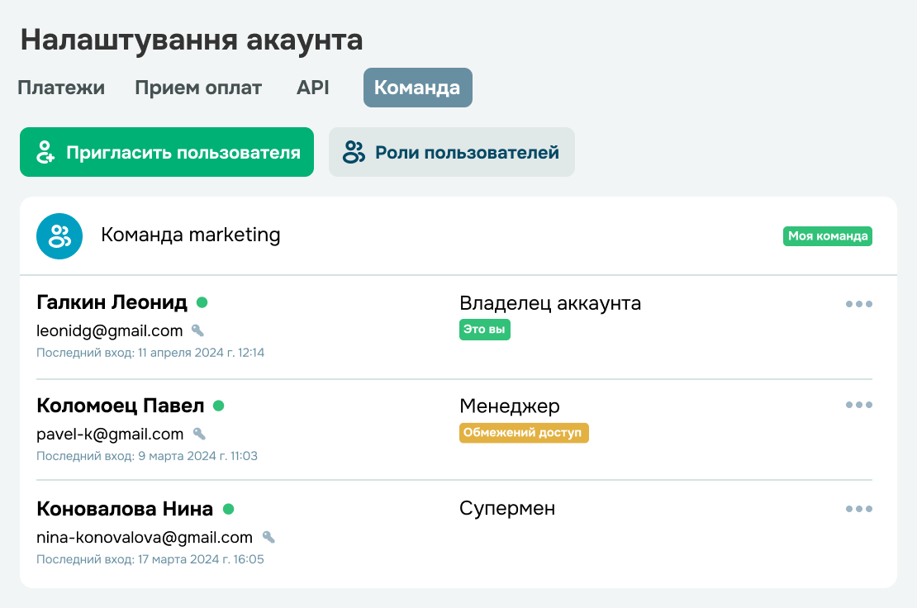Click the Моя команда badge
The width and height of the screenshot is (917, 608).
tap(828, 236)
